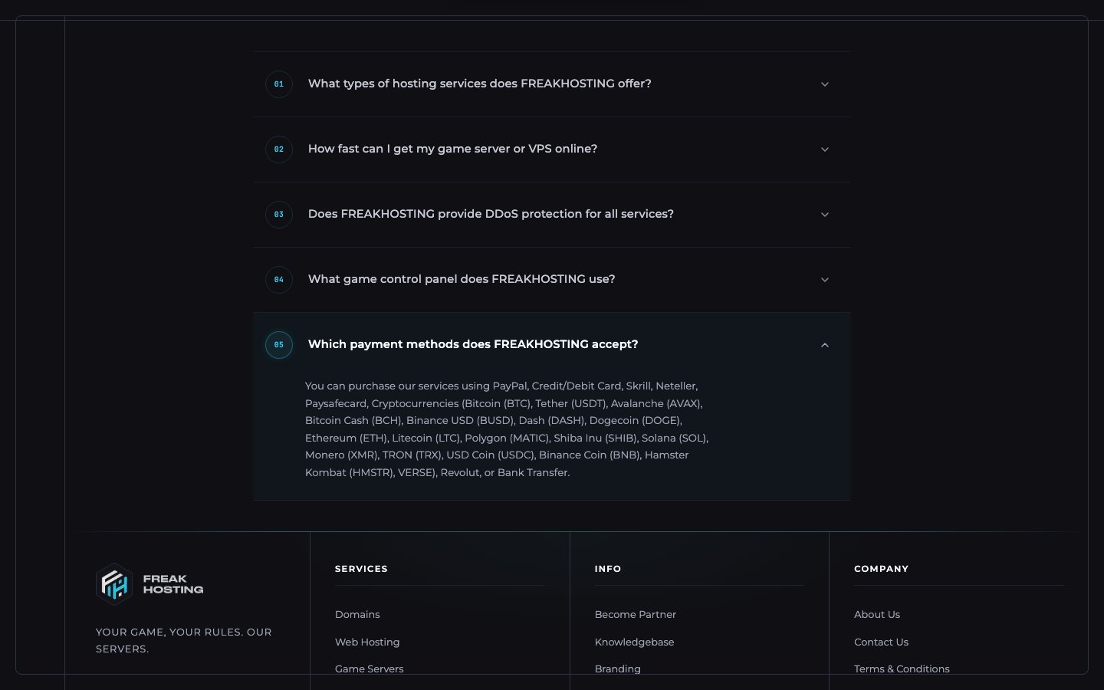Expand the hosting services types question chevron
Screen dimensions: 1104x690
coord(825,84)
